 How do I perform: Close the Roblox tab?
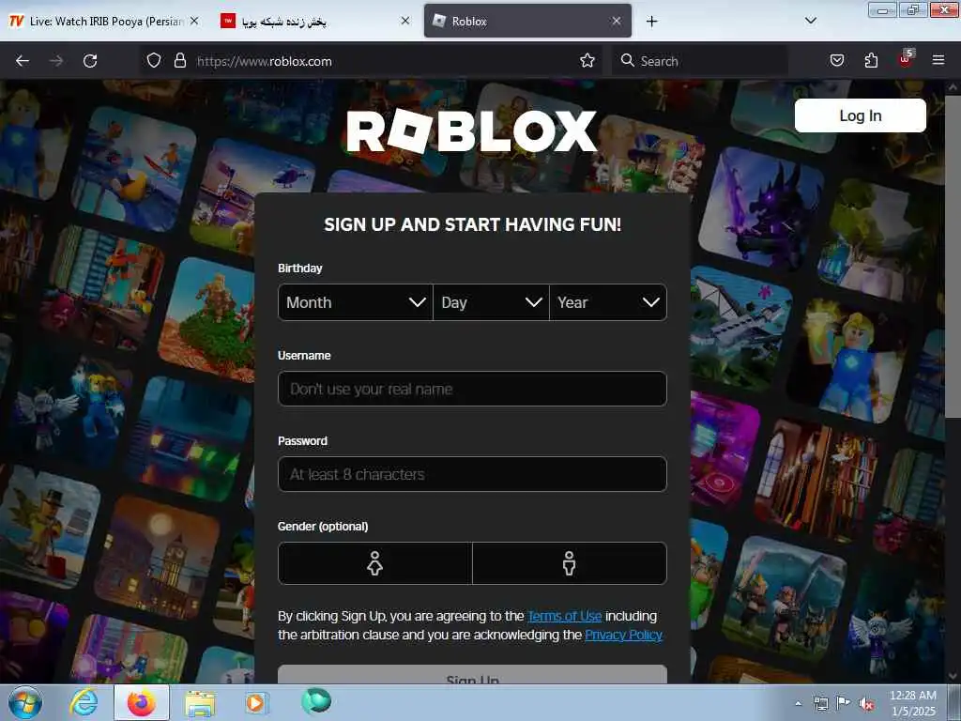point(617,21)
